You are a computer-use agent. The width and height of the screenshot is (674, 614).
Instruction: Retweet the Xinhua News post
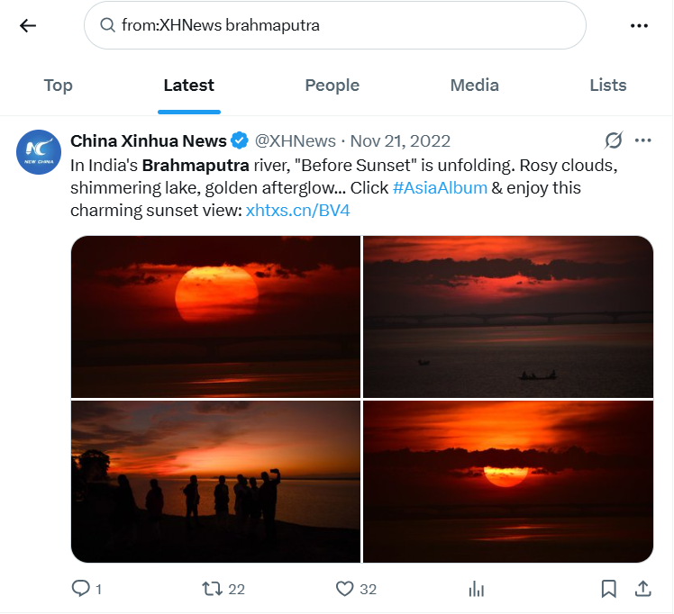pyautogui.click(x=212, y=589)
